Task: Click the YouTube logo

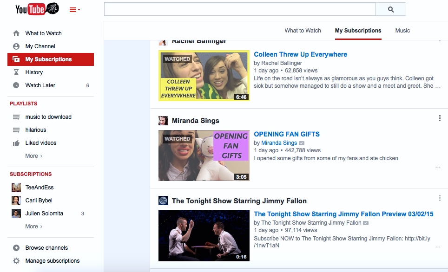Action: pos(37,9)
